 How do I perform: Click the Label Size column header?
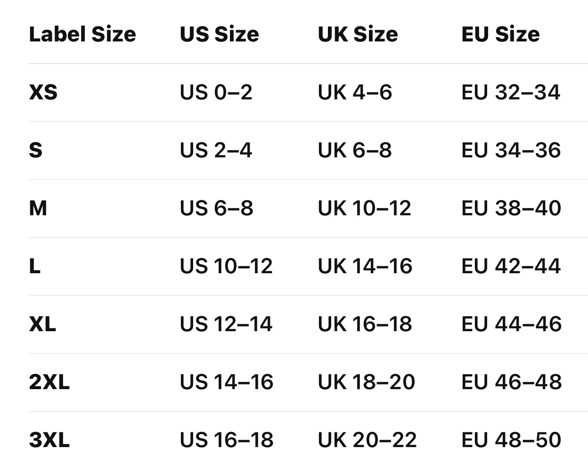point(82,34)
